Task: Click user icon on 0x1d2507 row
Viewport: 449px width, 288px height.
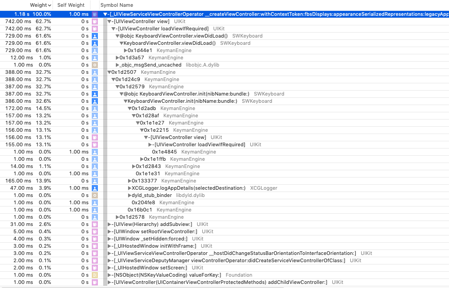Action: point(95,72)
